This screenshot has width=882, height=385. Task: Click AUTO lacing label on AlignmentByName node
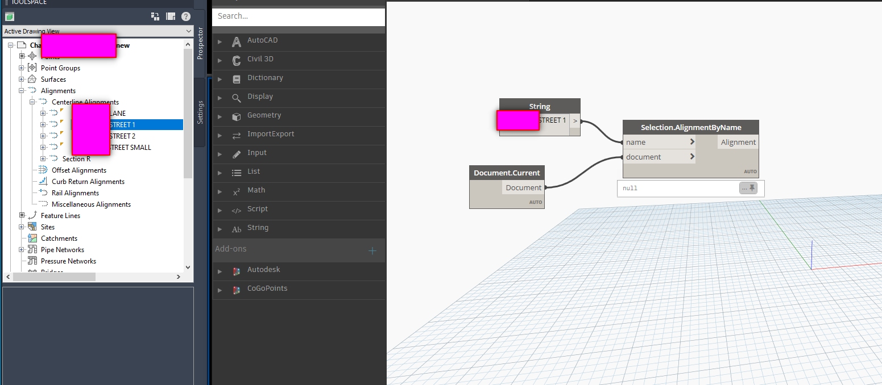click(750, 171)
